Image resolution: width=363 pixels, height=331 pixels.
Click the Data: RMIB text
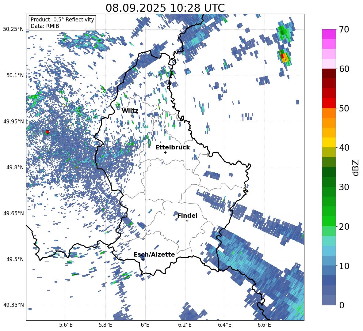45,26
